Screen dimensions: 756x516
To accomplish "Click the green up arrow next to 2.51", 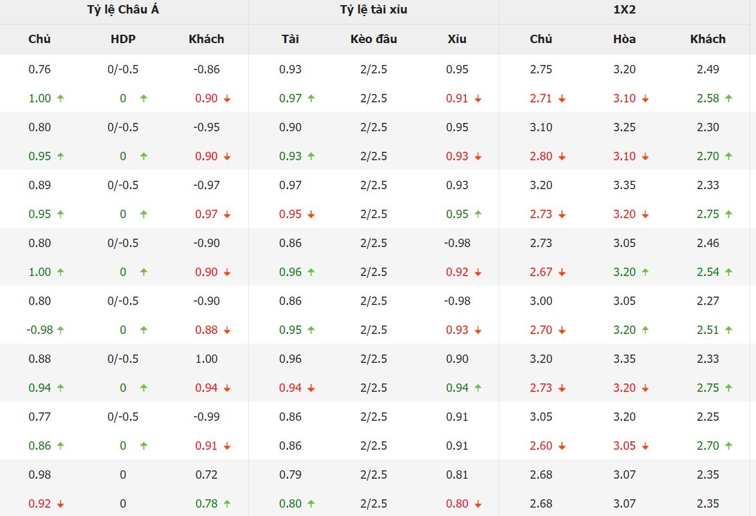I will coord(728,330).
